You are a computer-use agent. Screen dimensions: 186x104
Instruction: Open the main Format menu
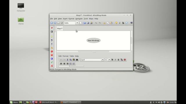pos(71,18)
